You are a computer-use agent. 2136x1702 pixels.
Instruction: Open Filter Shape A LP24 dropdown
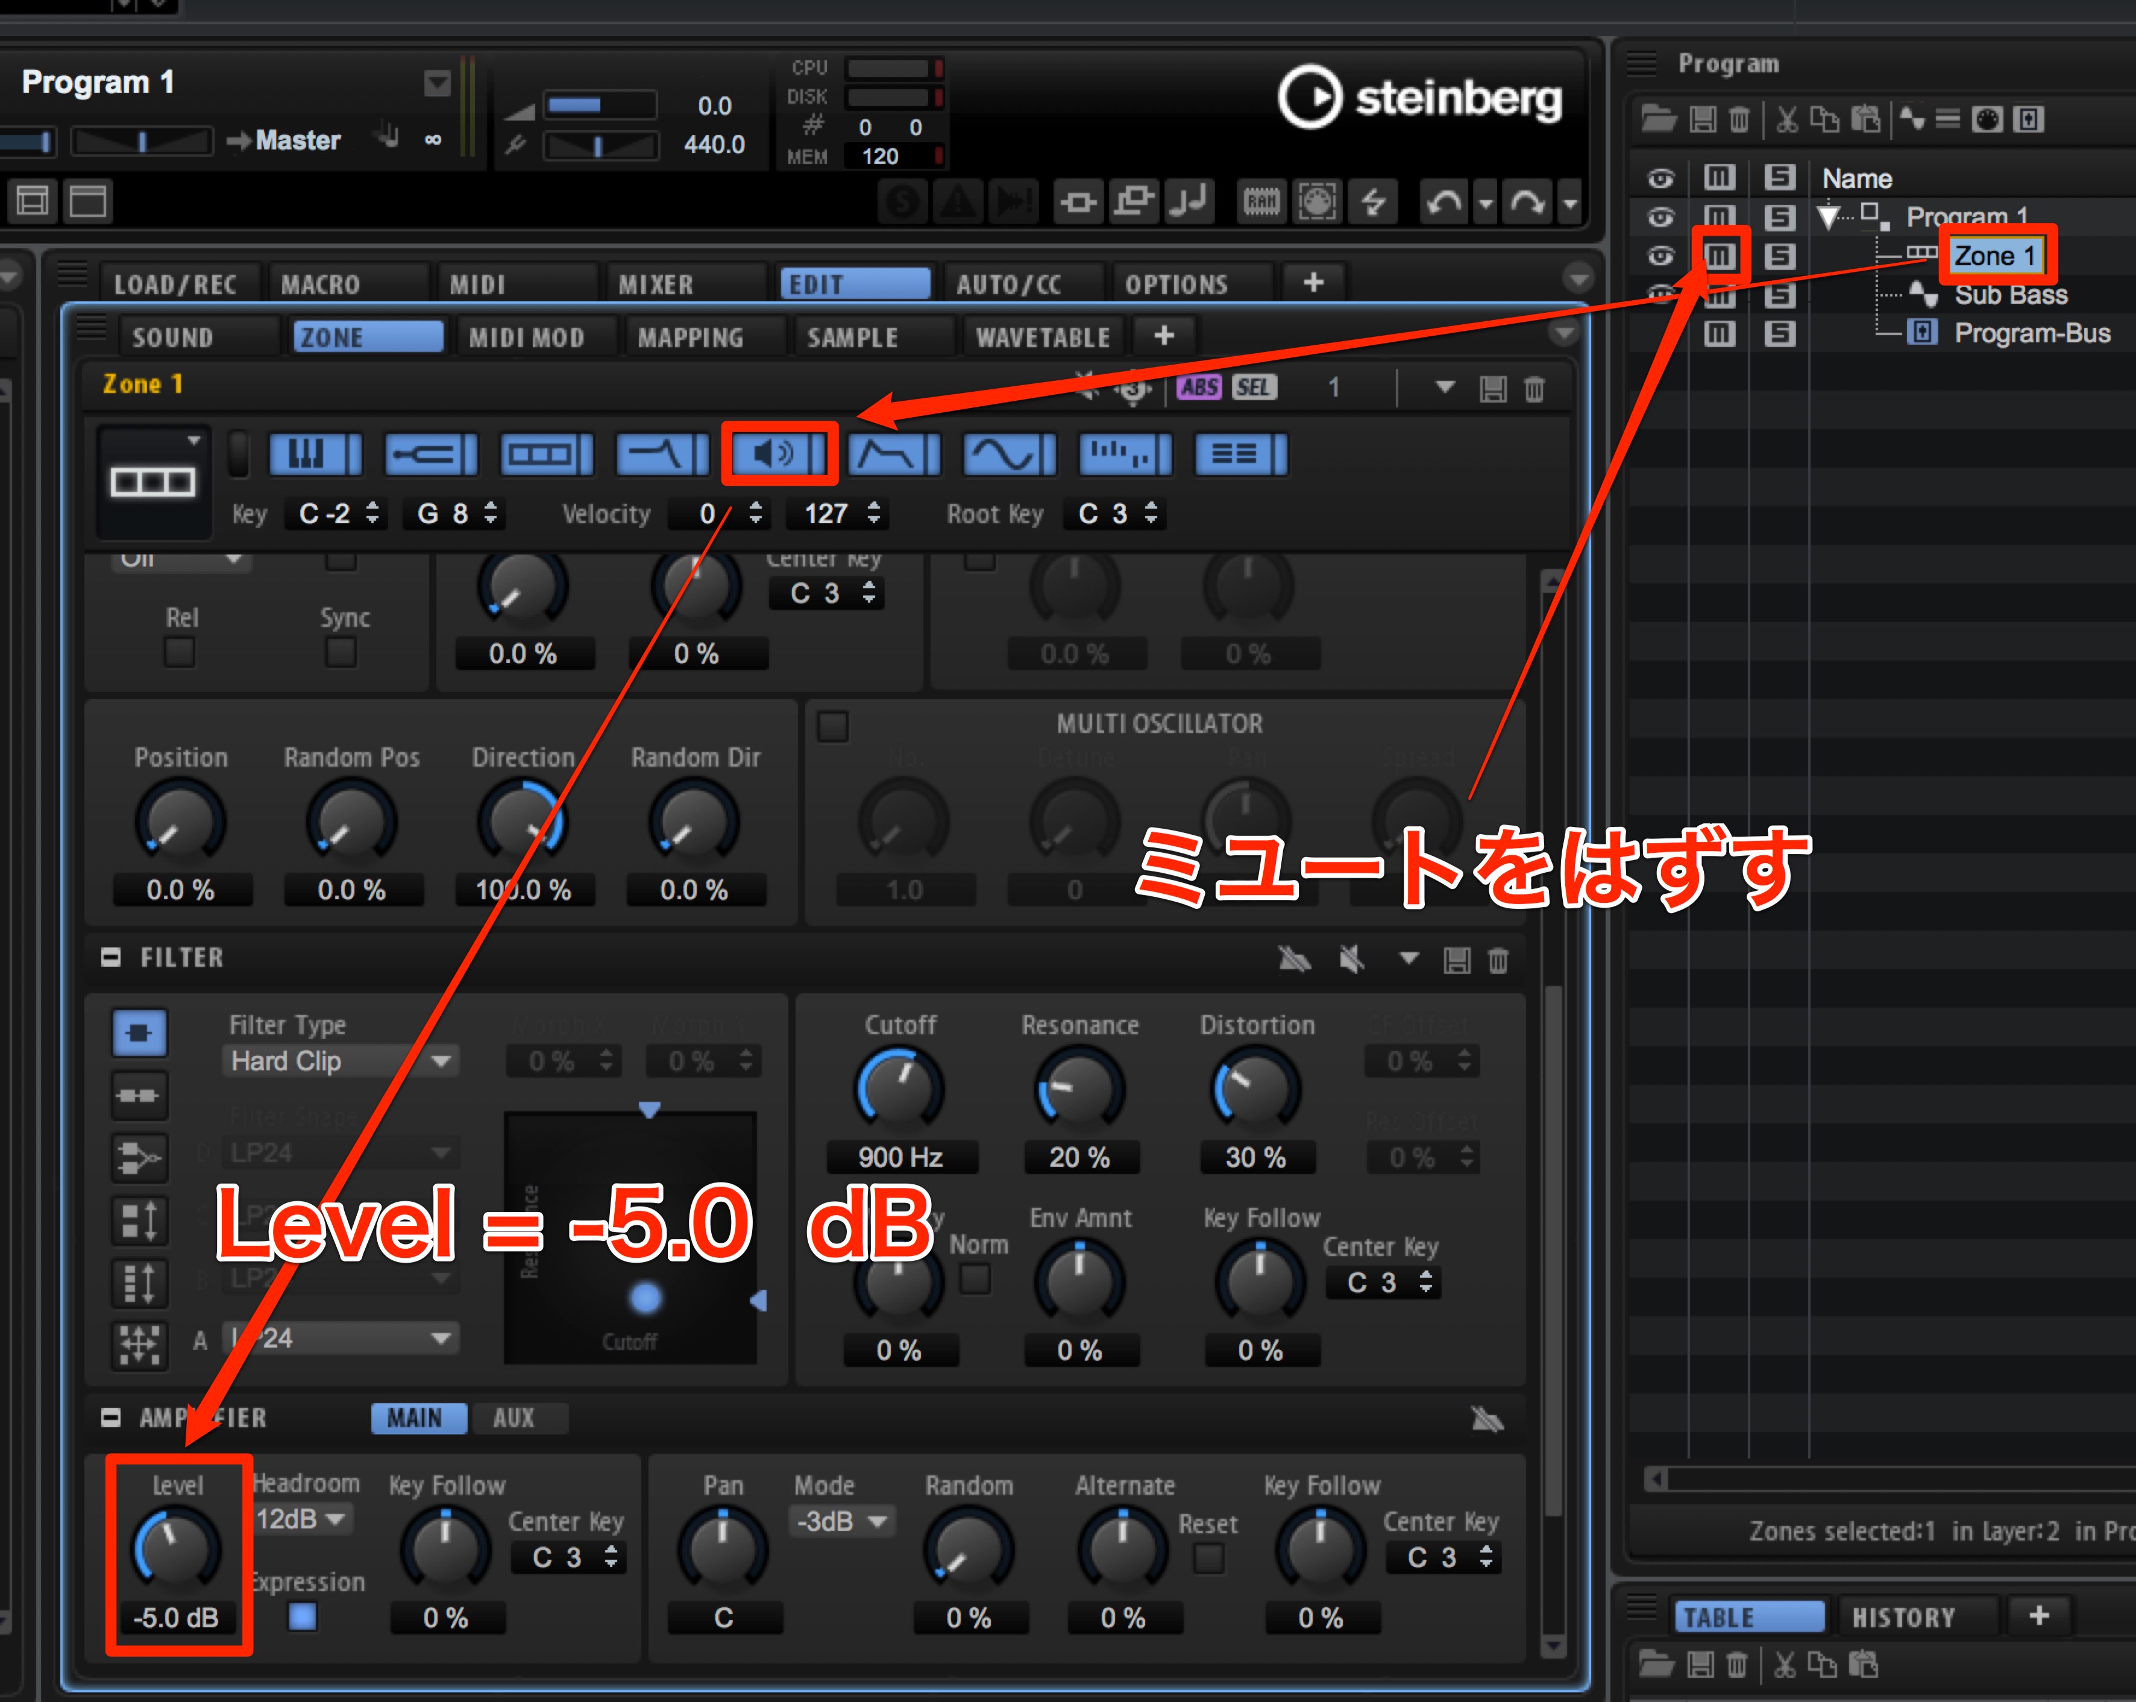click(x=341, y=1339)
